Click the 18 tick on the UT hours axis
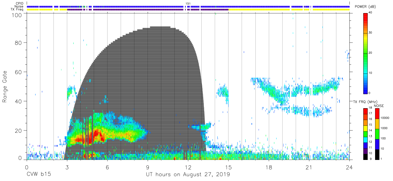The image size is (393, 181). click(269, 167)
